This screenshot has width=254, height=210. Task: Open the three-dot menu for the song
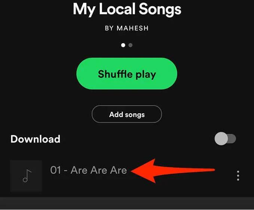[238, 176]
